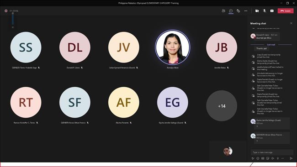The width and height of the screenshot is (297, 167).
Task: Click the 'was invited to the meeting' notice
Action: coord(270,68)
